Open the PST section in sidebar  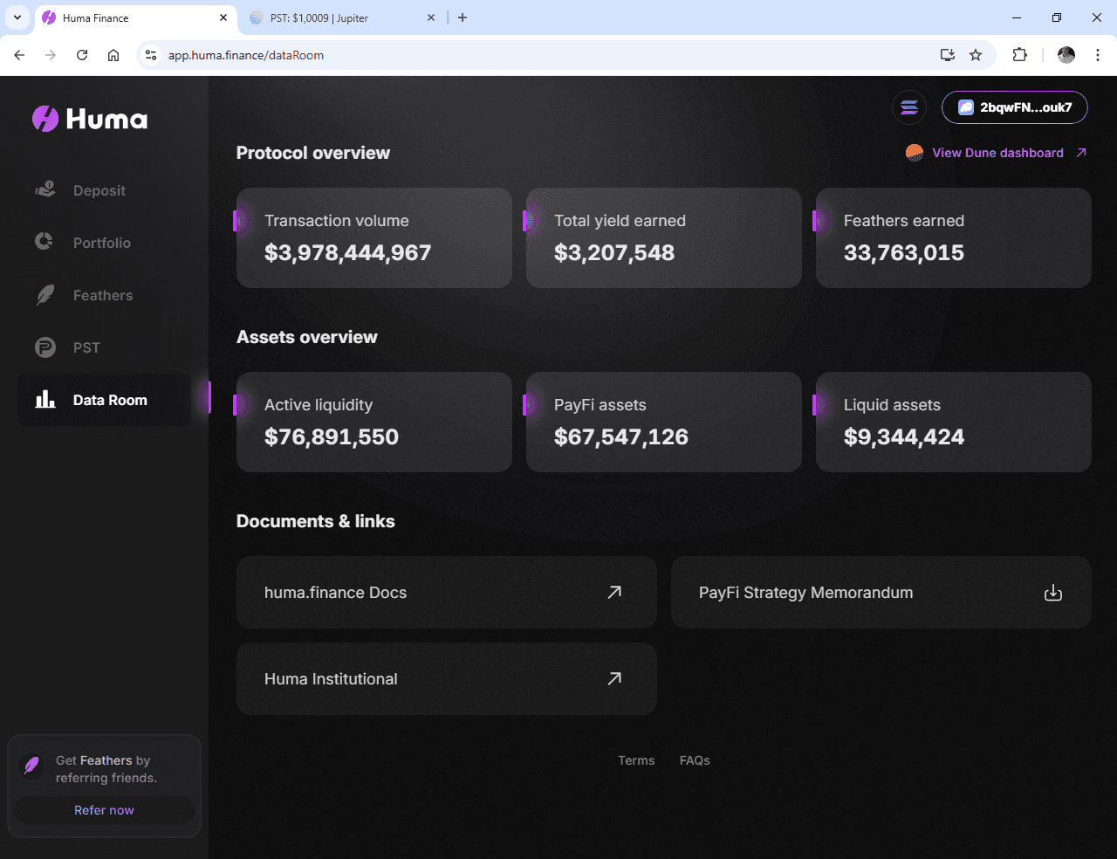(x=105, y=347)
